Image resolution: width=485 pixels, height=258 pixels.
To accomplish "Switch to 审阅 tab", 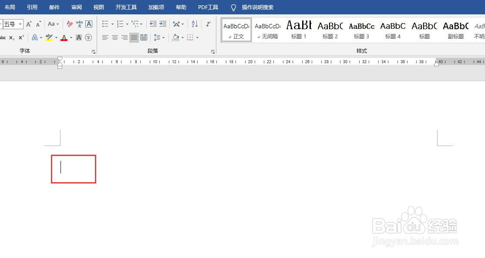I will coord(77,7).
